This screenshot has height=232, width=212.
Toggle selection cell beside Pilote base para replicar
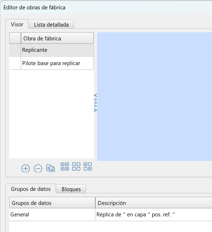(15, 63)
